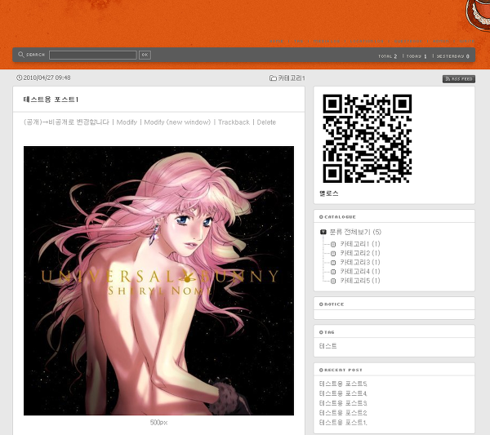This screenshot has height=435, width=490.
Task: Click the Trackback link
Action: (234, 122)
